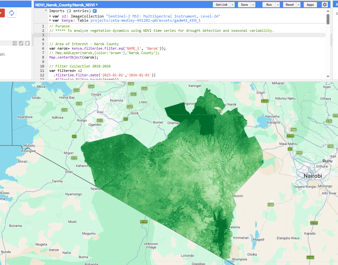Click the Imports record icon

(x=95, y=11)
